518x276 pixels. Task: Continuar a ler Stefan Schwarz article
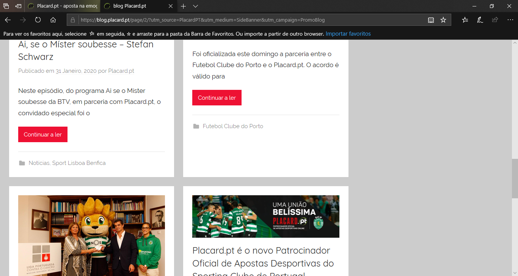pyautogui.click(x=43, y=135)
